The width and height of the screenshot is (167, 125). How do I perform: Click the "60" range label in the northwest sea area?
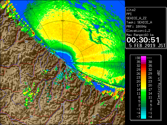pos(31,9)
